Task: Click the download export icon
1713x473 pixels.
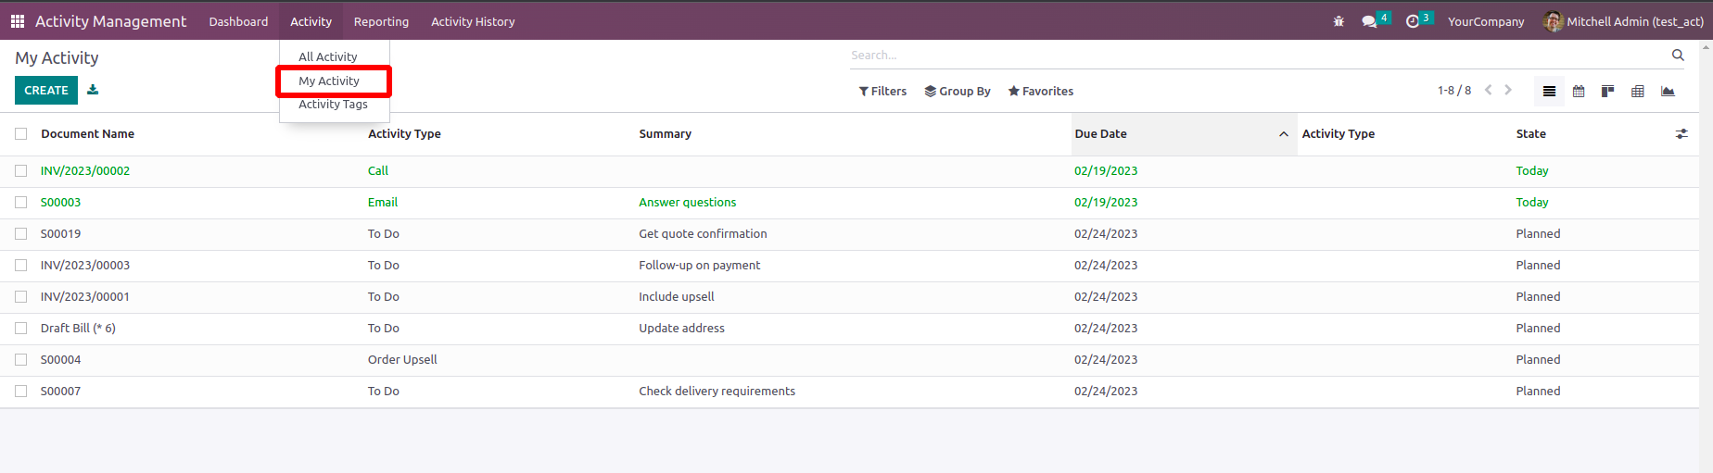Action: 93,90
